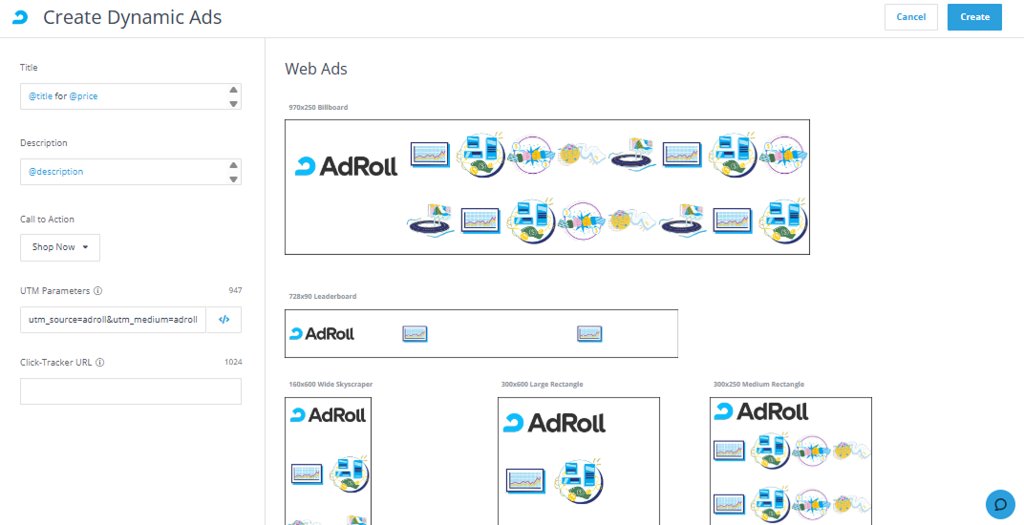
Task: Click the Create button
Action: tap(974, 17)
